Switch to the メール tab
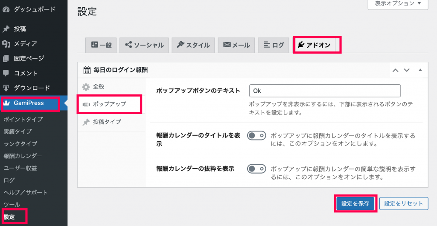This screenshot has width=437, height=226. pos(236,45)
